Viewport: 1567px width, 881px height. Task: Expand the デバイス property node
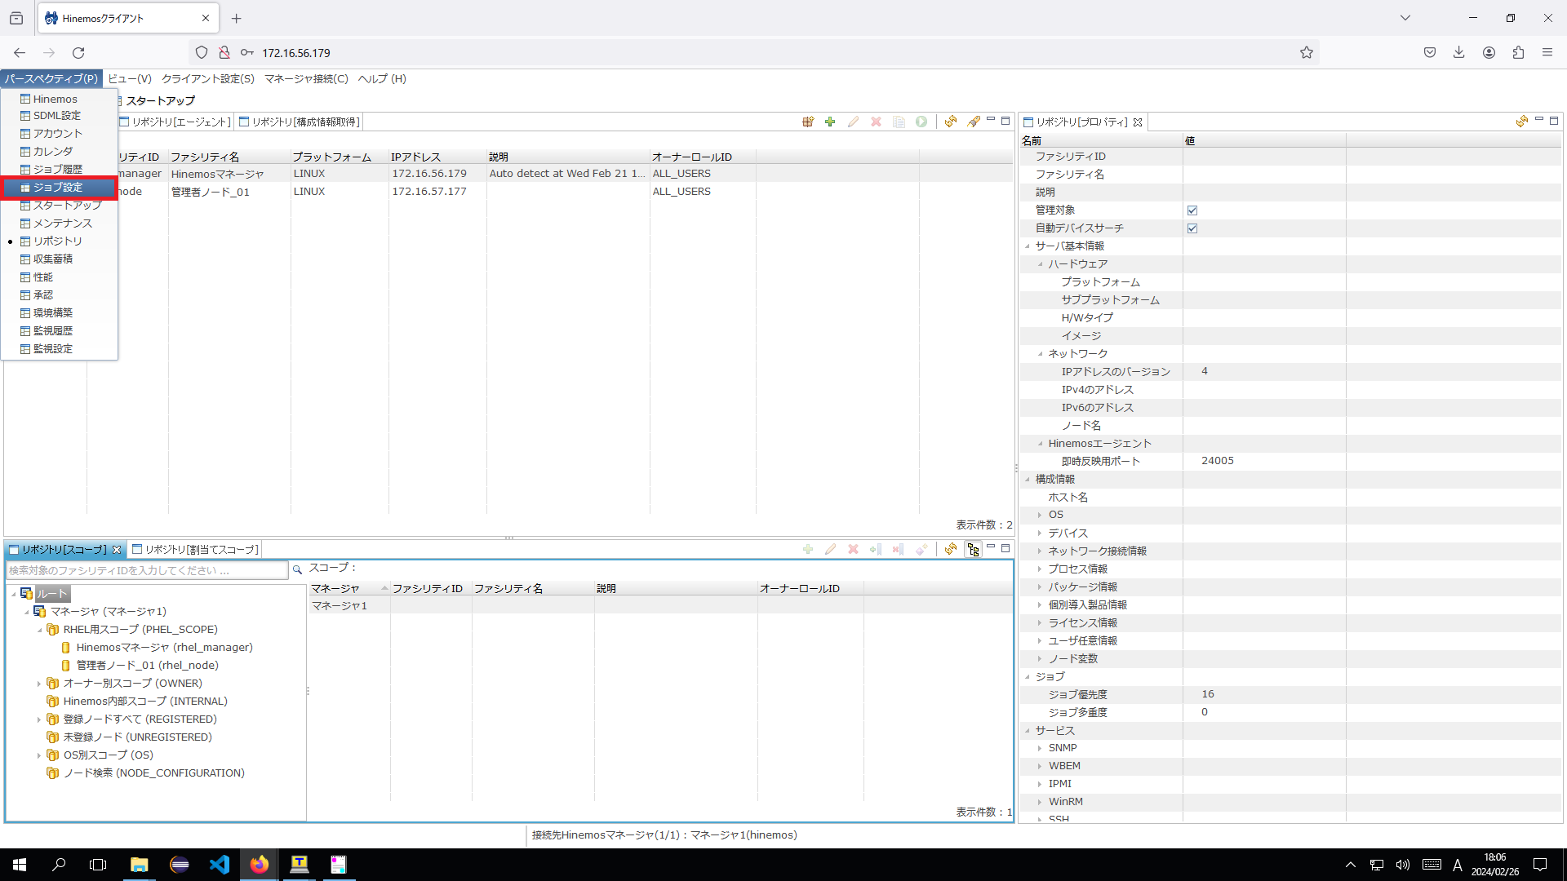click(1041, 533)
